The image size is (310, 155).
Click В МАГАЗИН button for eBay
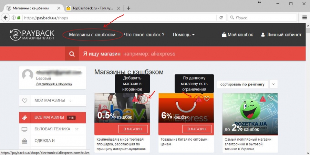[x=133, y=129]
